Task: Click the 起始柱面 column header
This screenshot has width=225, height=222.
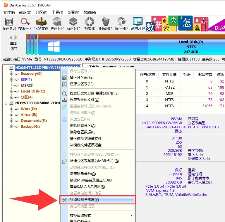Action: [x=204, y=75]
